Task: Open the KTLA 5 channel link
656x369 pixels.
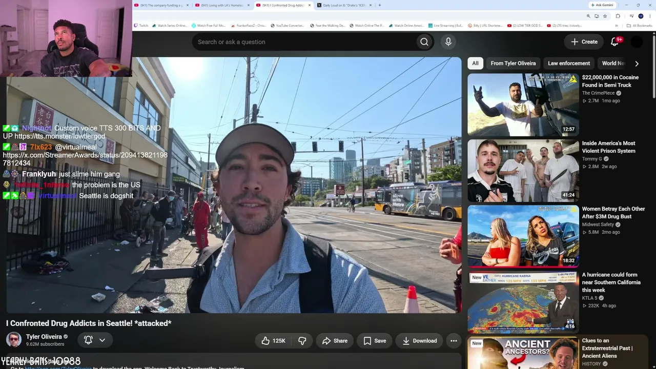Action: click(589, 298)
